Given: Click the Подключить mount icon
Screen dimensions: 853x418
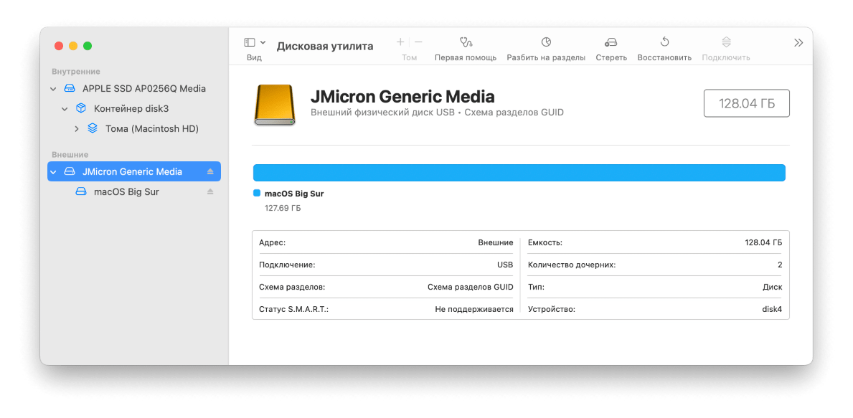Looking at the screenshot, I should (x=726, y=43).
